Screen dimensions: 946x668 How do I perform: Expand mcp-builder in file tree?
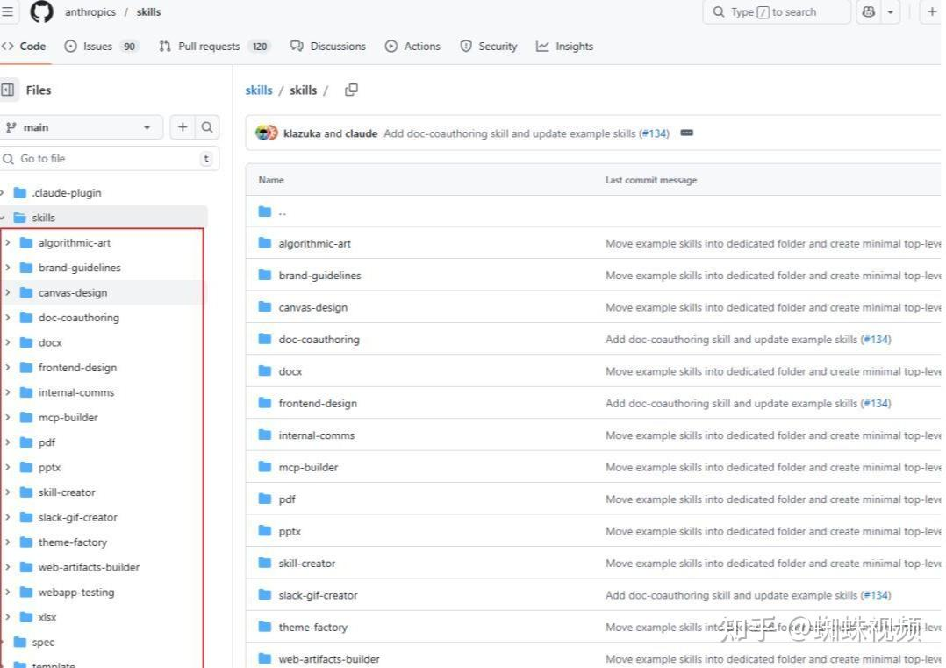pos(7,417)
